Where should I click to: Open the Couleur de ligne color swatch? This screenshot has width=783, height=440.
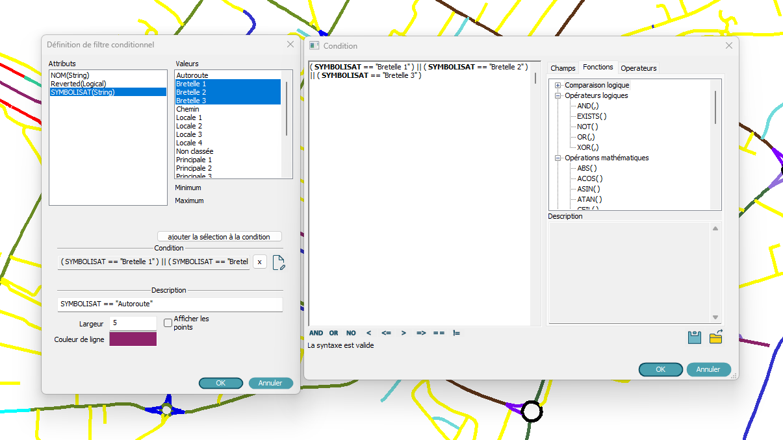click(133, 339)
